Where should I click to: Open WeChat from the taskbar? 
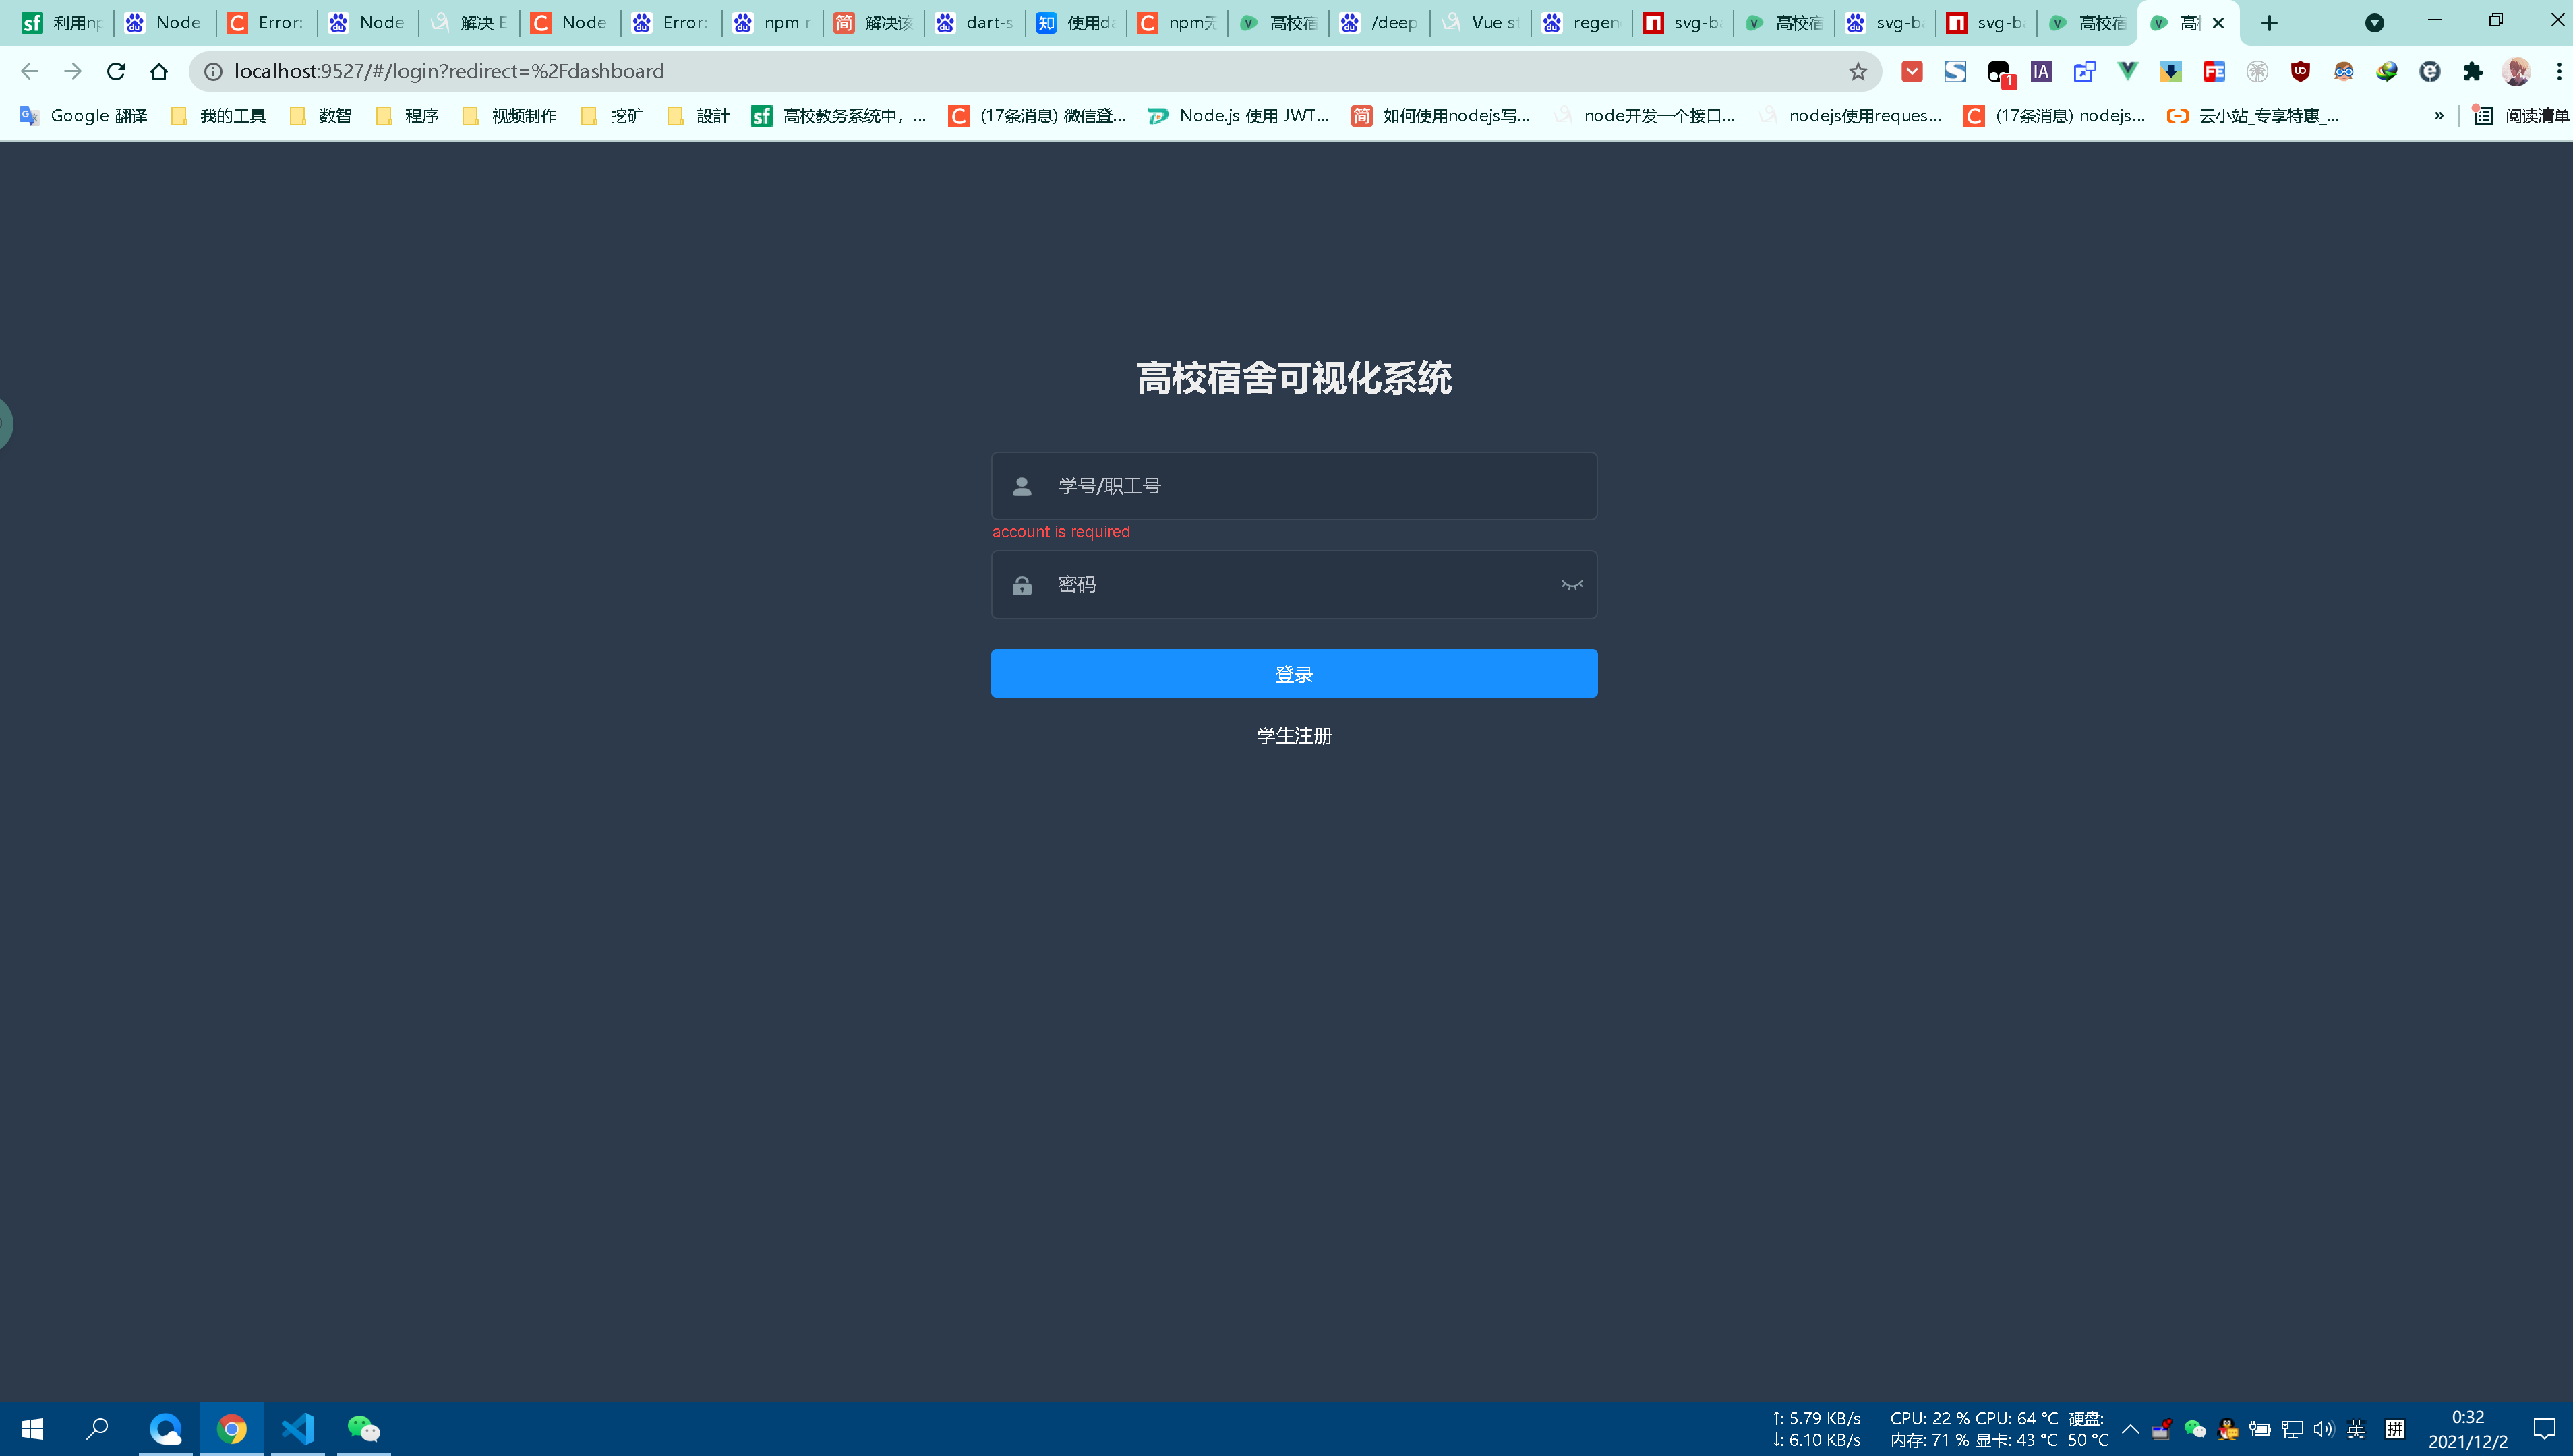point(363,1428)
